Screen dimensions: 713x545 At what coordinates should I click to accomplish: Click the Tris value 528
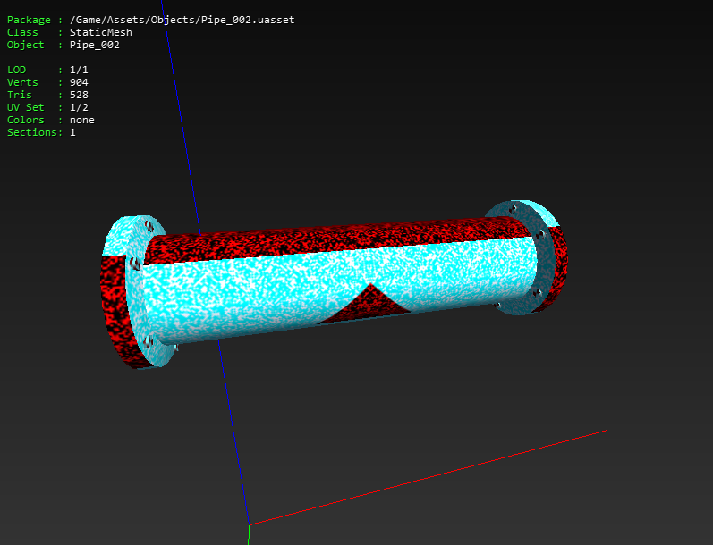pos(79,95)
